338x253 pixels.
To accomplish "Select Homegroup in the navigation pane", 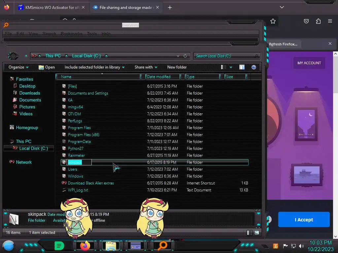I will click(24, 128).
